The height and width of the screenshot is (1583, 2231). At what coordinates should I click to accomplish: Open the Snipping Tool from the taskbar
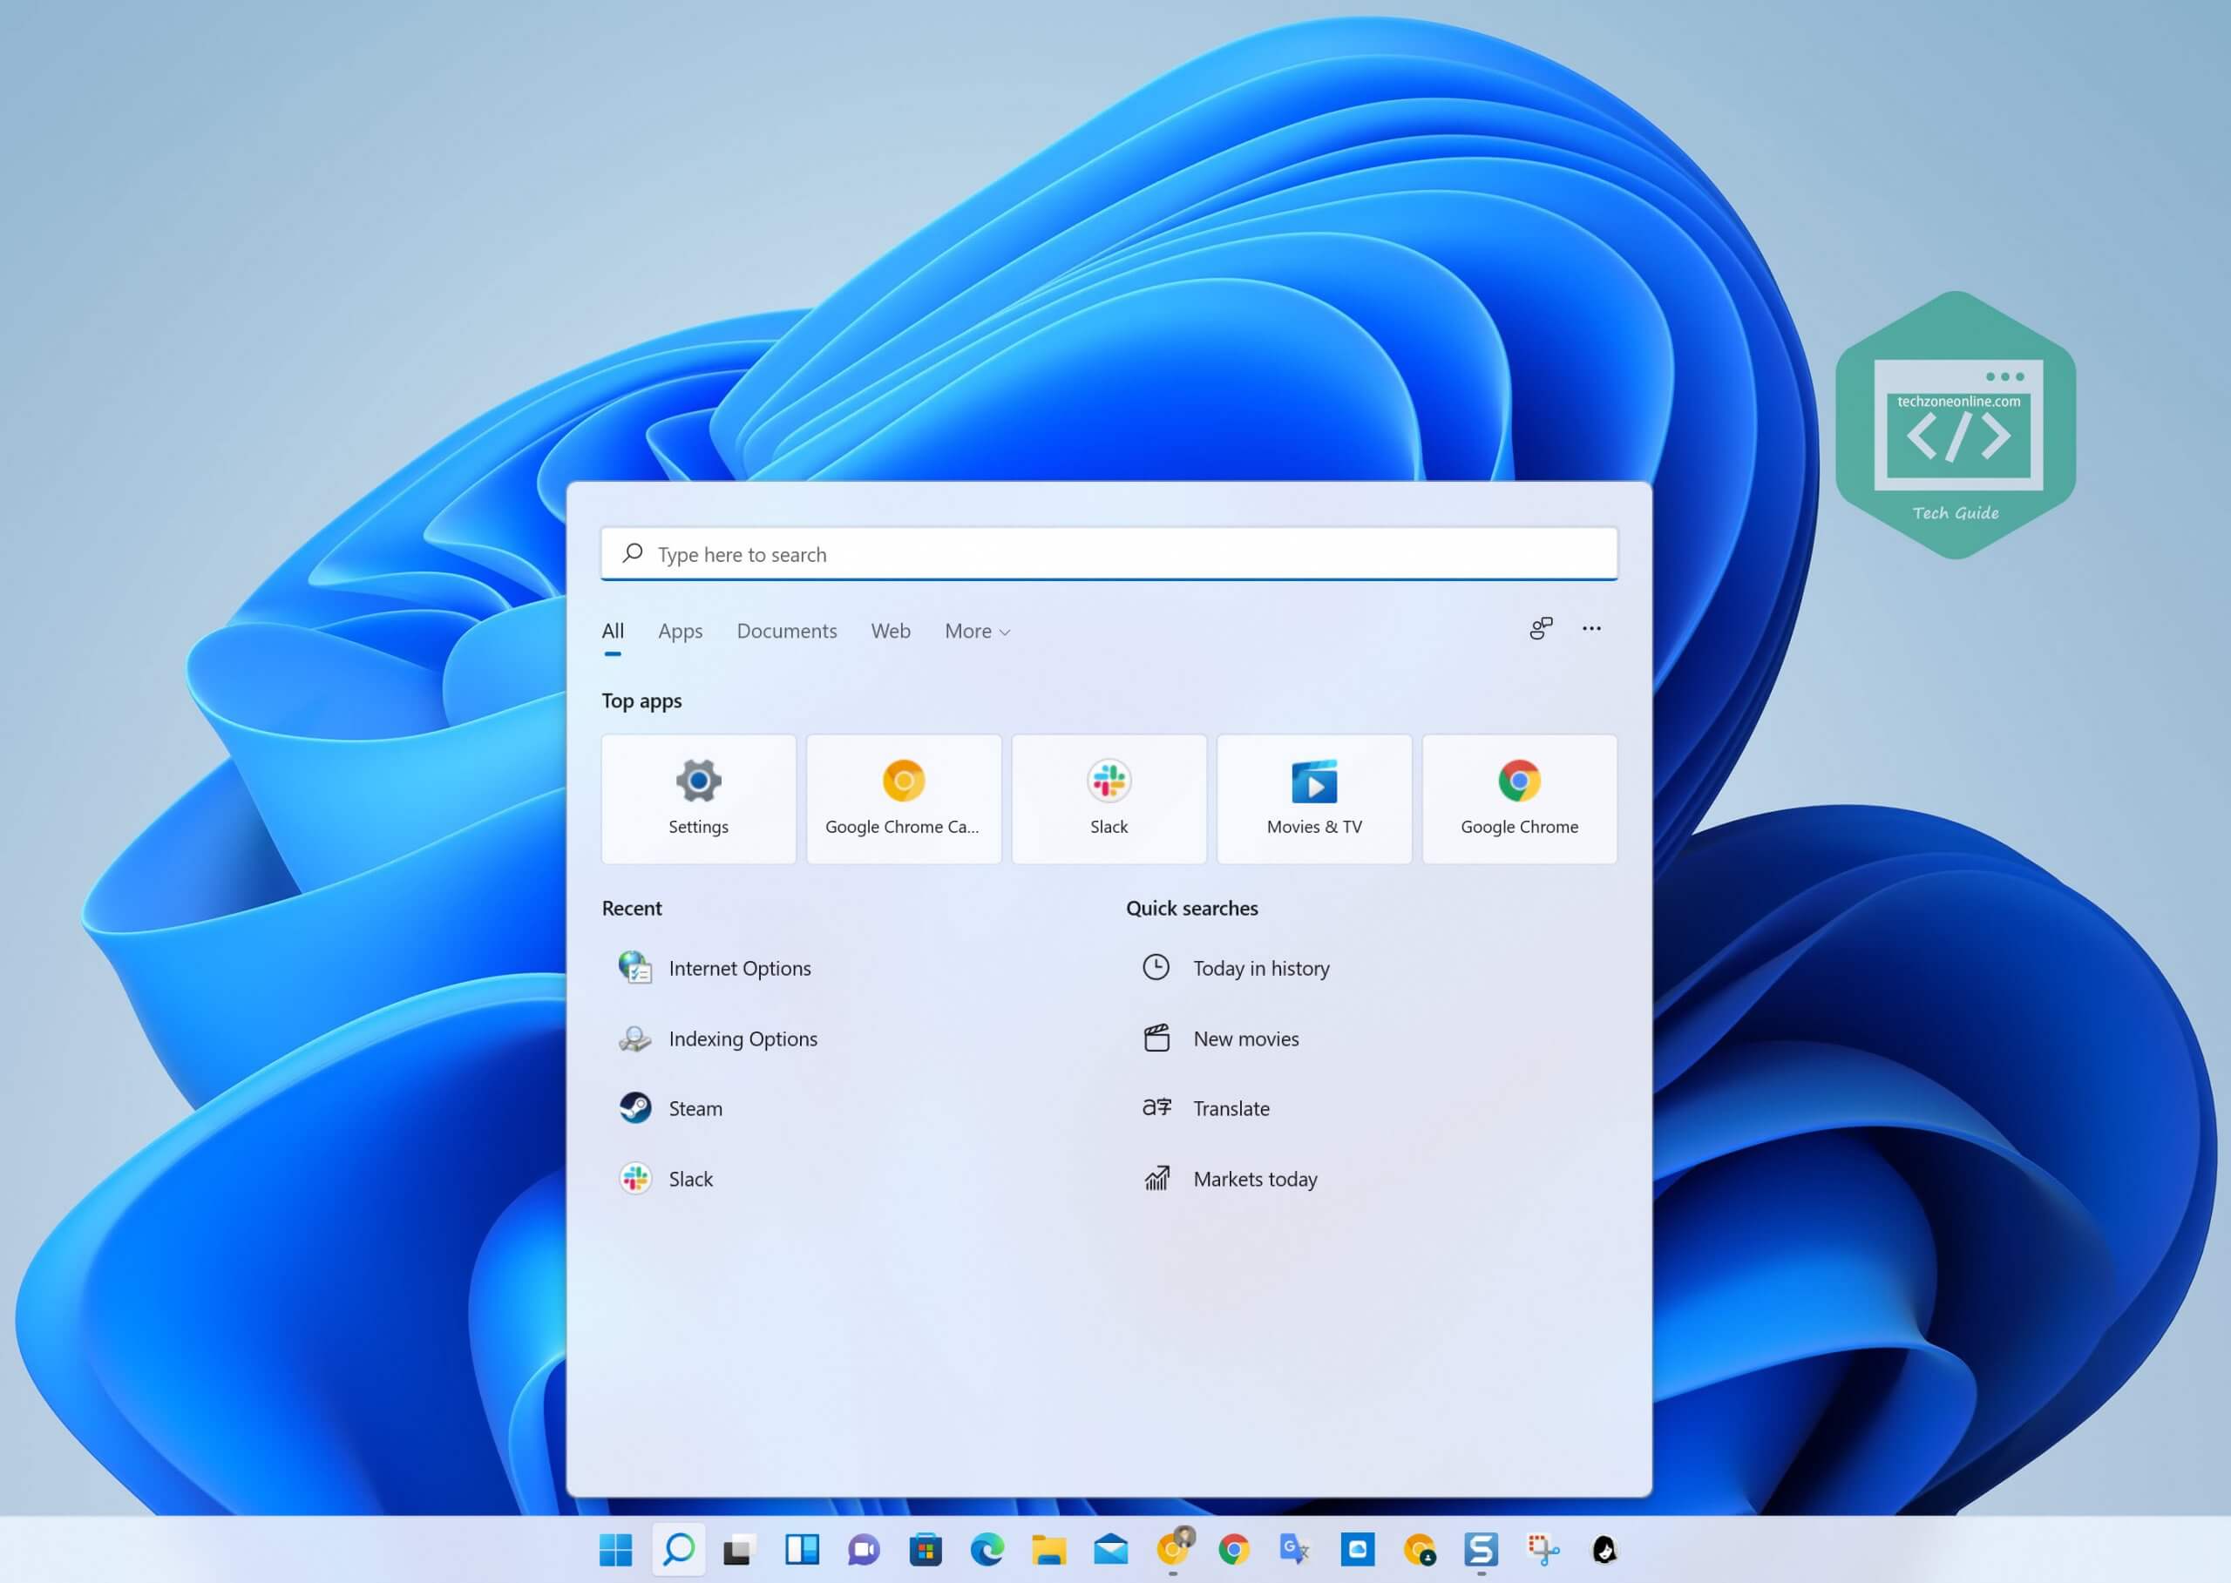1541,1550
